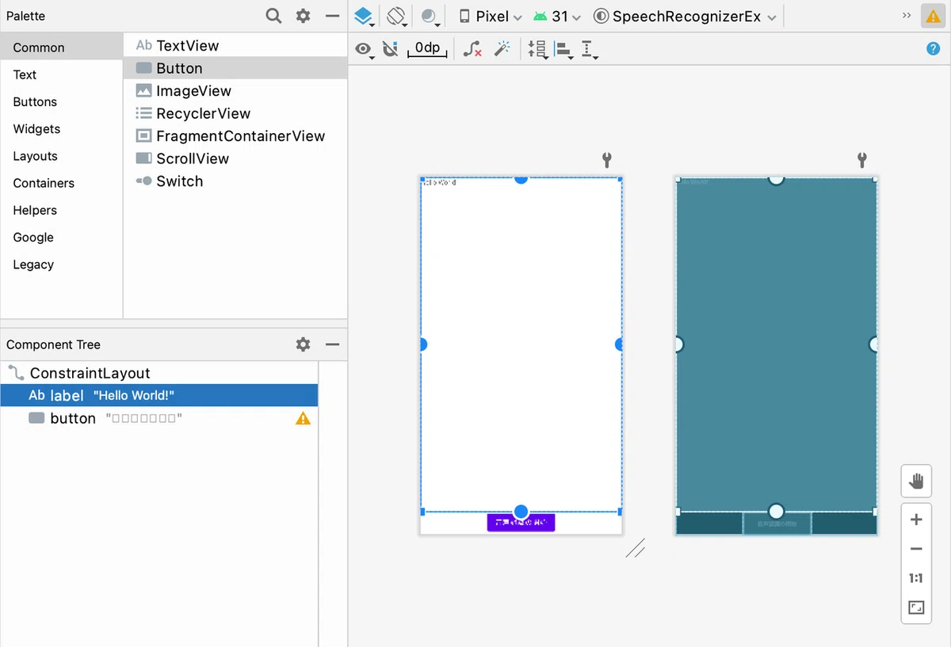
Task: Change screen orientation for preview
Action: (x=397, y=17)
